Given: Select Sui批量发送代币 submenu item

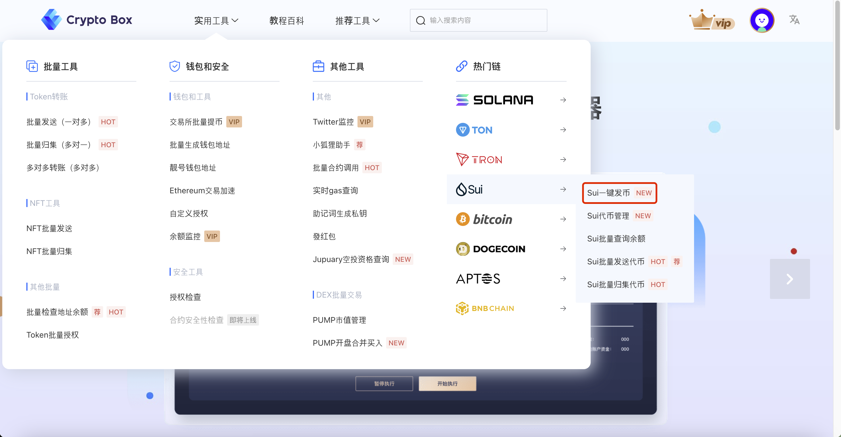Looking at the screenshot, I should [634, 261].
